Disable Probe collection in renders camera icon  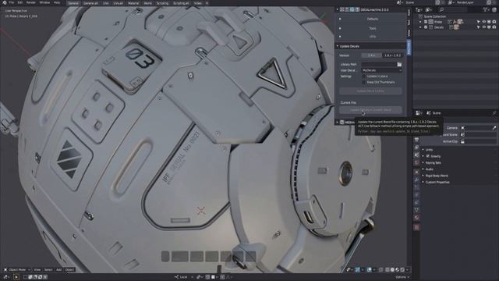pyautogui.click(x=494, y=22)
